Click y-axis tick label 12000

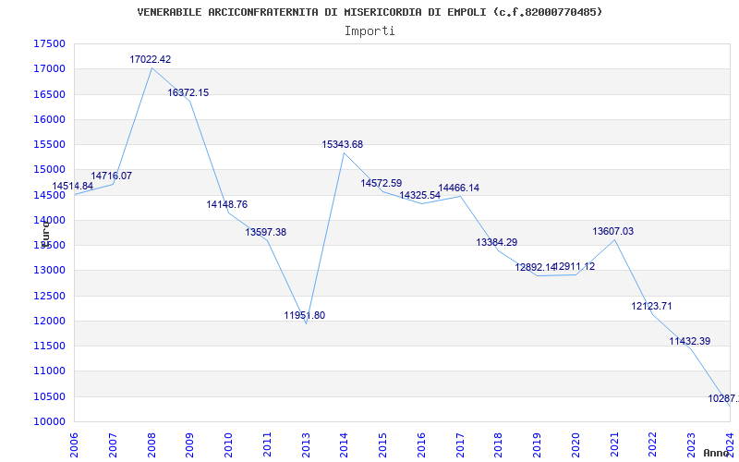click(49, 321)
